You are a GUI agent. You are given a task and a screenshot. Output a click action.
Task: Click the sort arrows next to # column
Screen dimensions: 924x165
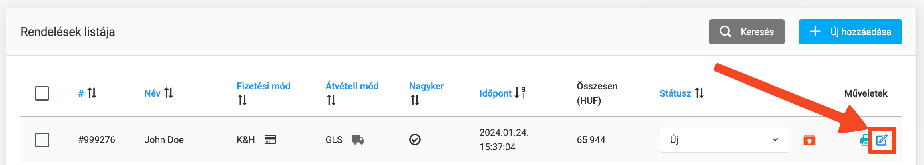coord(92,93)
